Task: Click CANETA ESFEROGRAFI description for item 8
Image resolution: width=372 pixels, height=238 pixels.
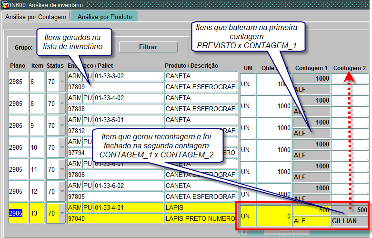Action: pos(201,109)
